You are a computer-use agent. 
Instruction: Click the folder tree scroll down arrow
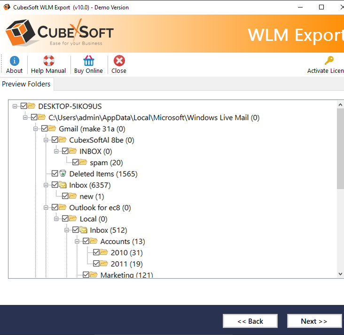click(341, 273)
